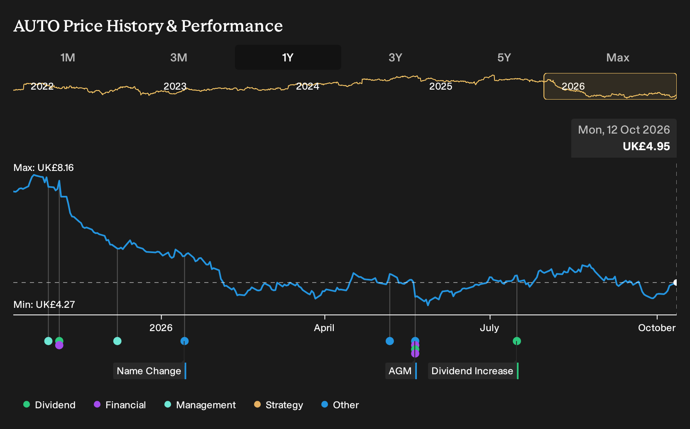Viewport: 690px width, 429px height.
Task: Select the 3Y time range tab
Action: pos(395,57)
